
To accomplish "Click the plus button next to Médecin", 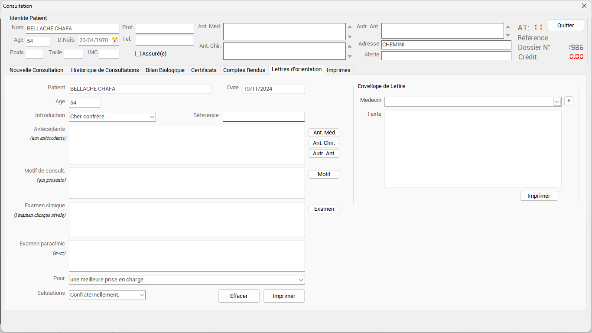I will [569, 101].
